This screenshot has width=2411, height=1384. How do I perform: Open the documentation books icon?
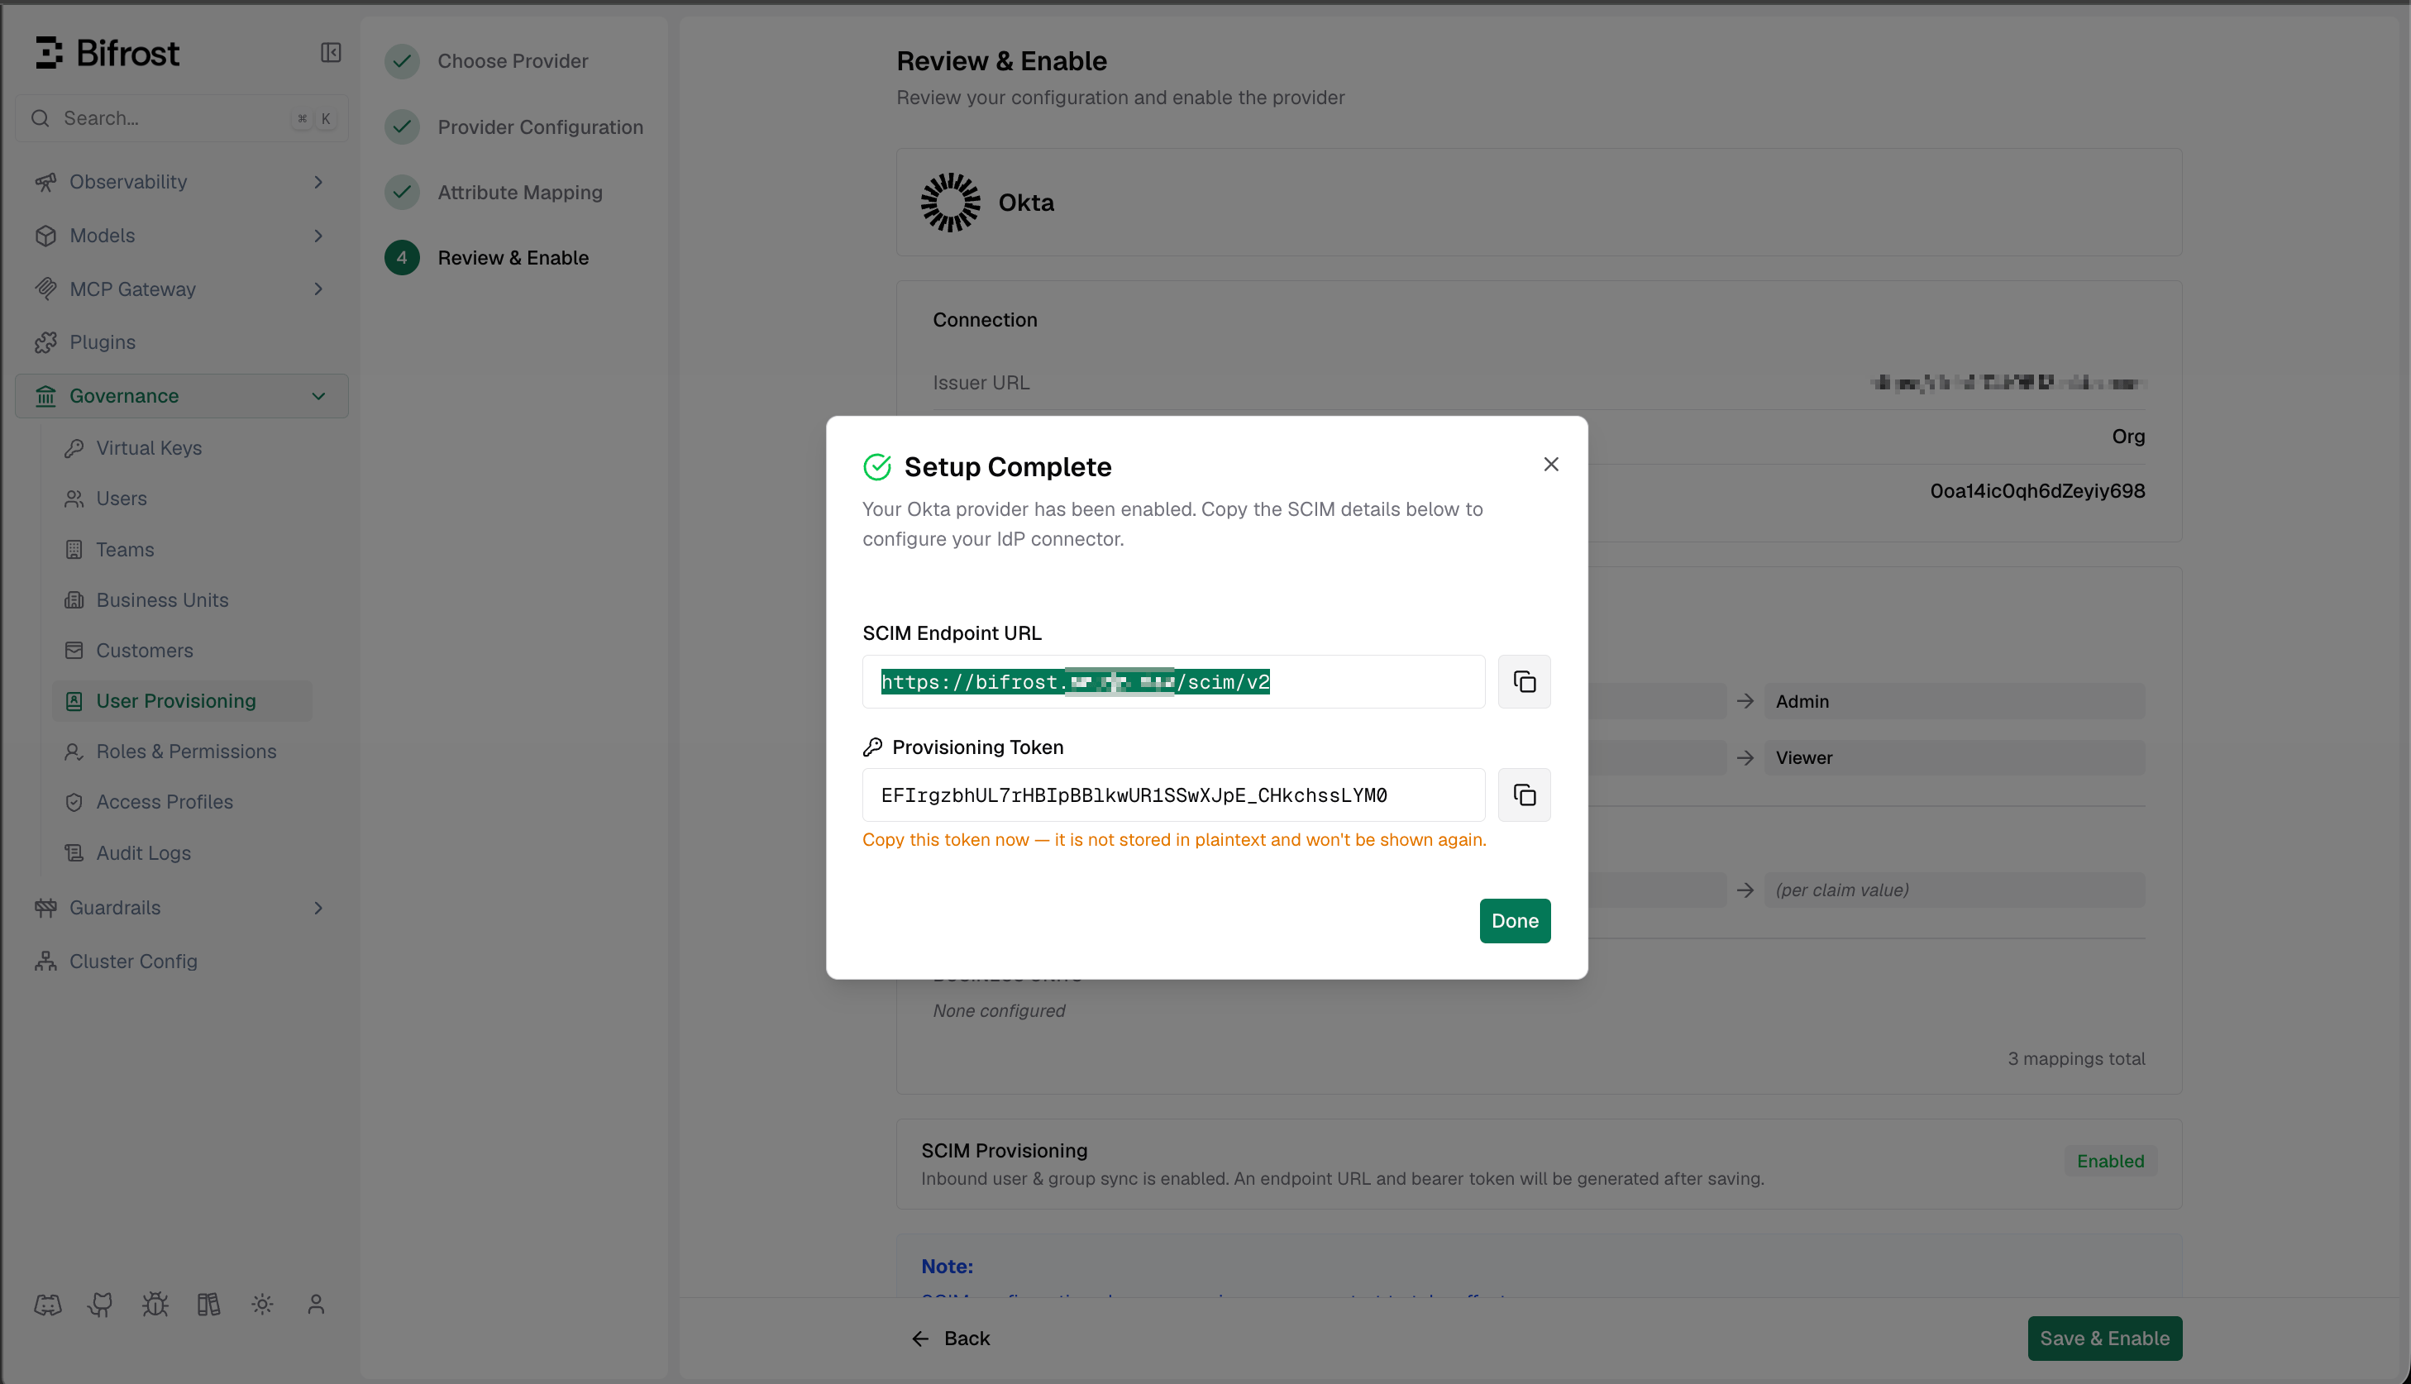pyautogui.click(x=208, y=1304)
